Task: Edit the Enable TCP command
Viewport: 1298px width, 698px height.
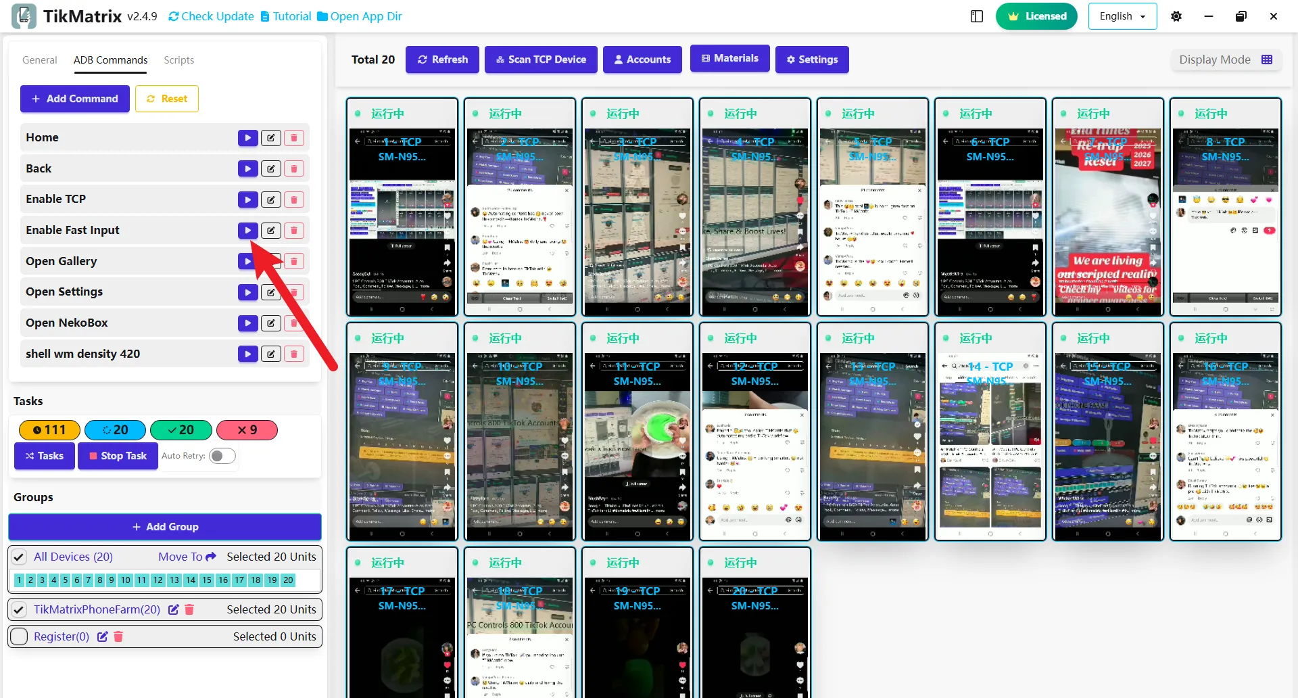Action: (270, 199)
